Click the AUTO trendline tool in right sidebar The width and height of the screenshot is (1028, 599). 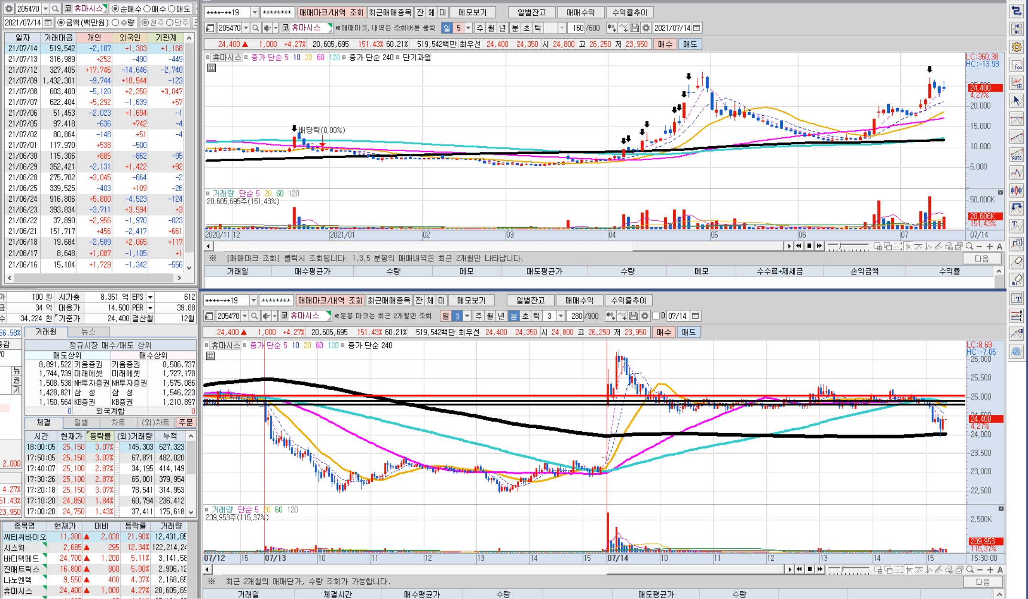tap(1017, 154)
